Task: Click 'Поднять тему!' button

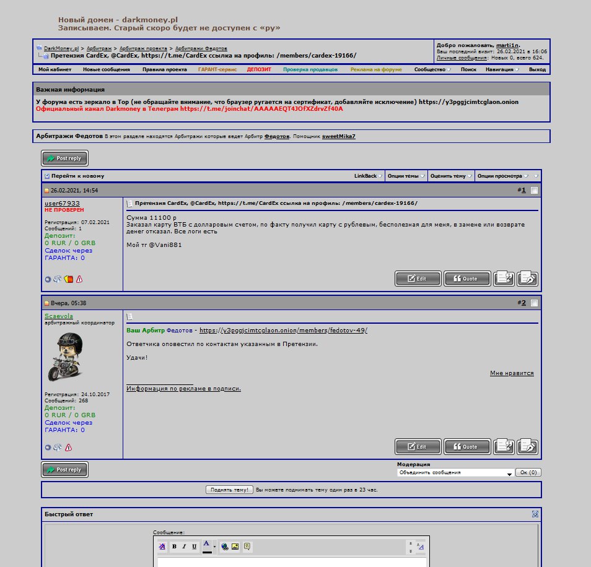Action: point(229,490)
